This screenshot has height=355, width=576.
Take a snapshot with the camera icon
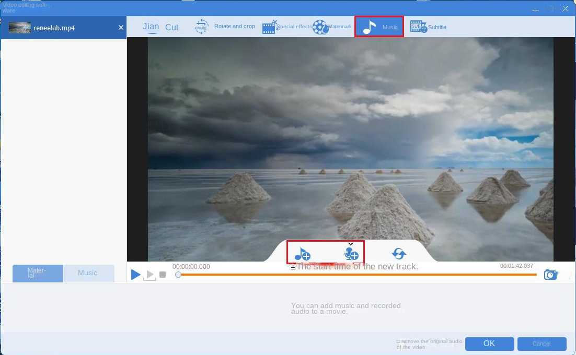click(550, 275)
